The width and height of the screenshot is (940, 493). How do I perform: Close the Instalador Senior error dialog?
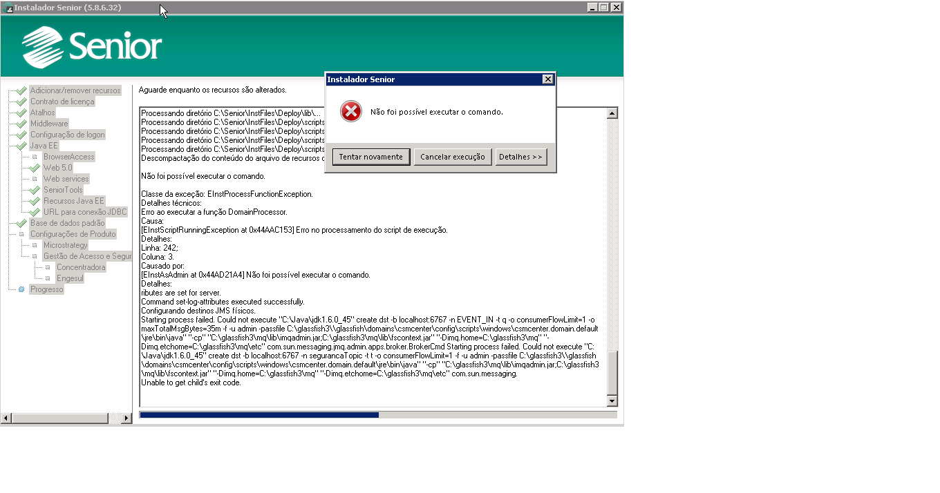coord(547,79)
